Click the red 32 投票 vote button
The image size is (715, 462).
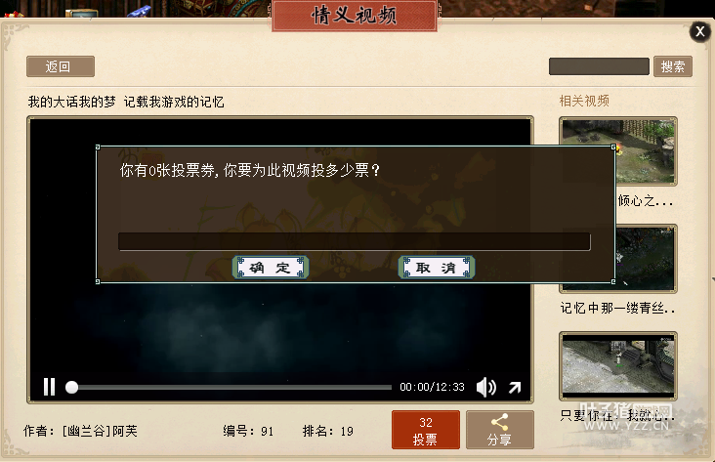[x=426, y=430]
